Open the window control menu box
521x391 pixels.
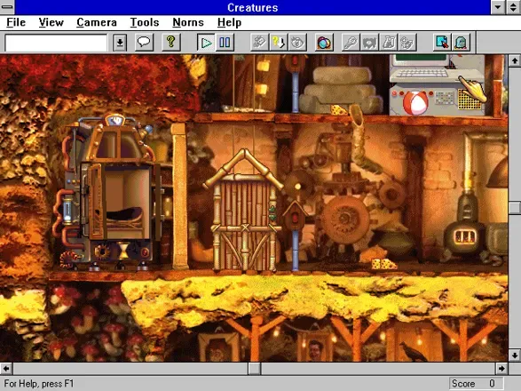coord(7,7)
